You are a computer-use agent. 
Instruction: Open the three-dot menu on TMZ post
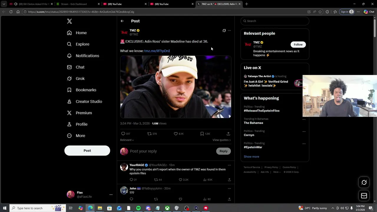click(x=229, y=30)
